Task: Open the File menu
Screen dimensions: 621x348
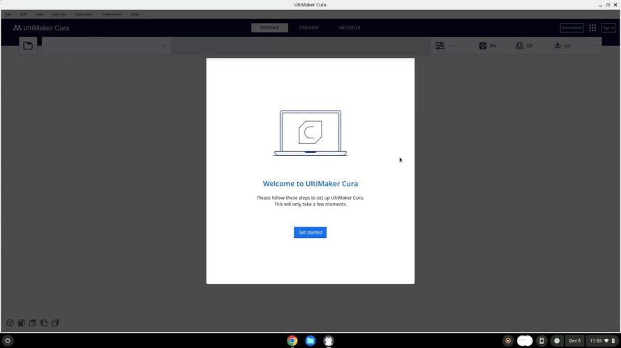Action: pyautogui.click(x=8, y=14)
